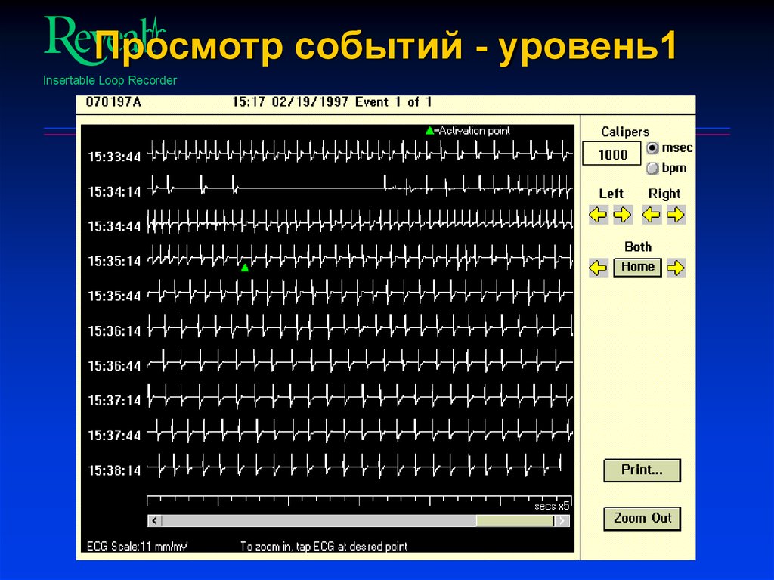
Task: Move the left caliper rightward with arrow
Action: point(623,215)
